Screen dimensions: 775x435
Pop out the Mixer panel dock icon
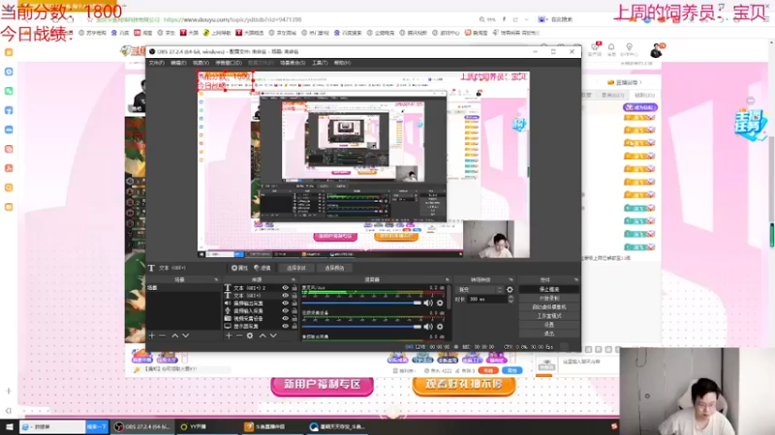(x=447, y=279)
